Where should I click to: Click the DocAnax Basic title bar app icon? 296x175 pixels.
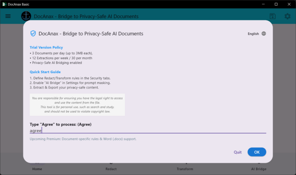(x=4, y=4)
